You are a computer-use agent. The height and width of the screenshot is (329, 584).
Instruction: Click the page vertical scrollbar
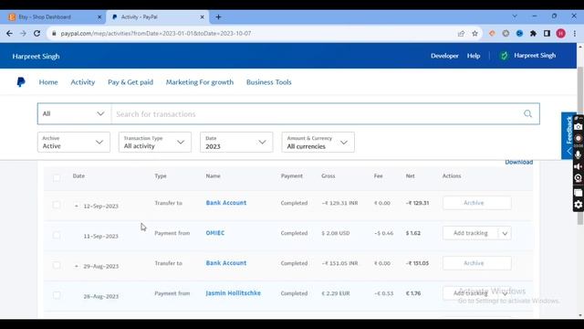point(580,145)
